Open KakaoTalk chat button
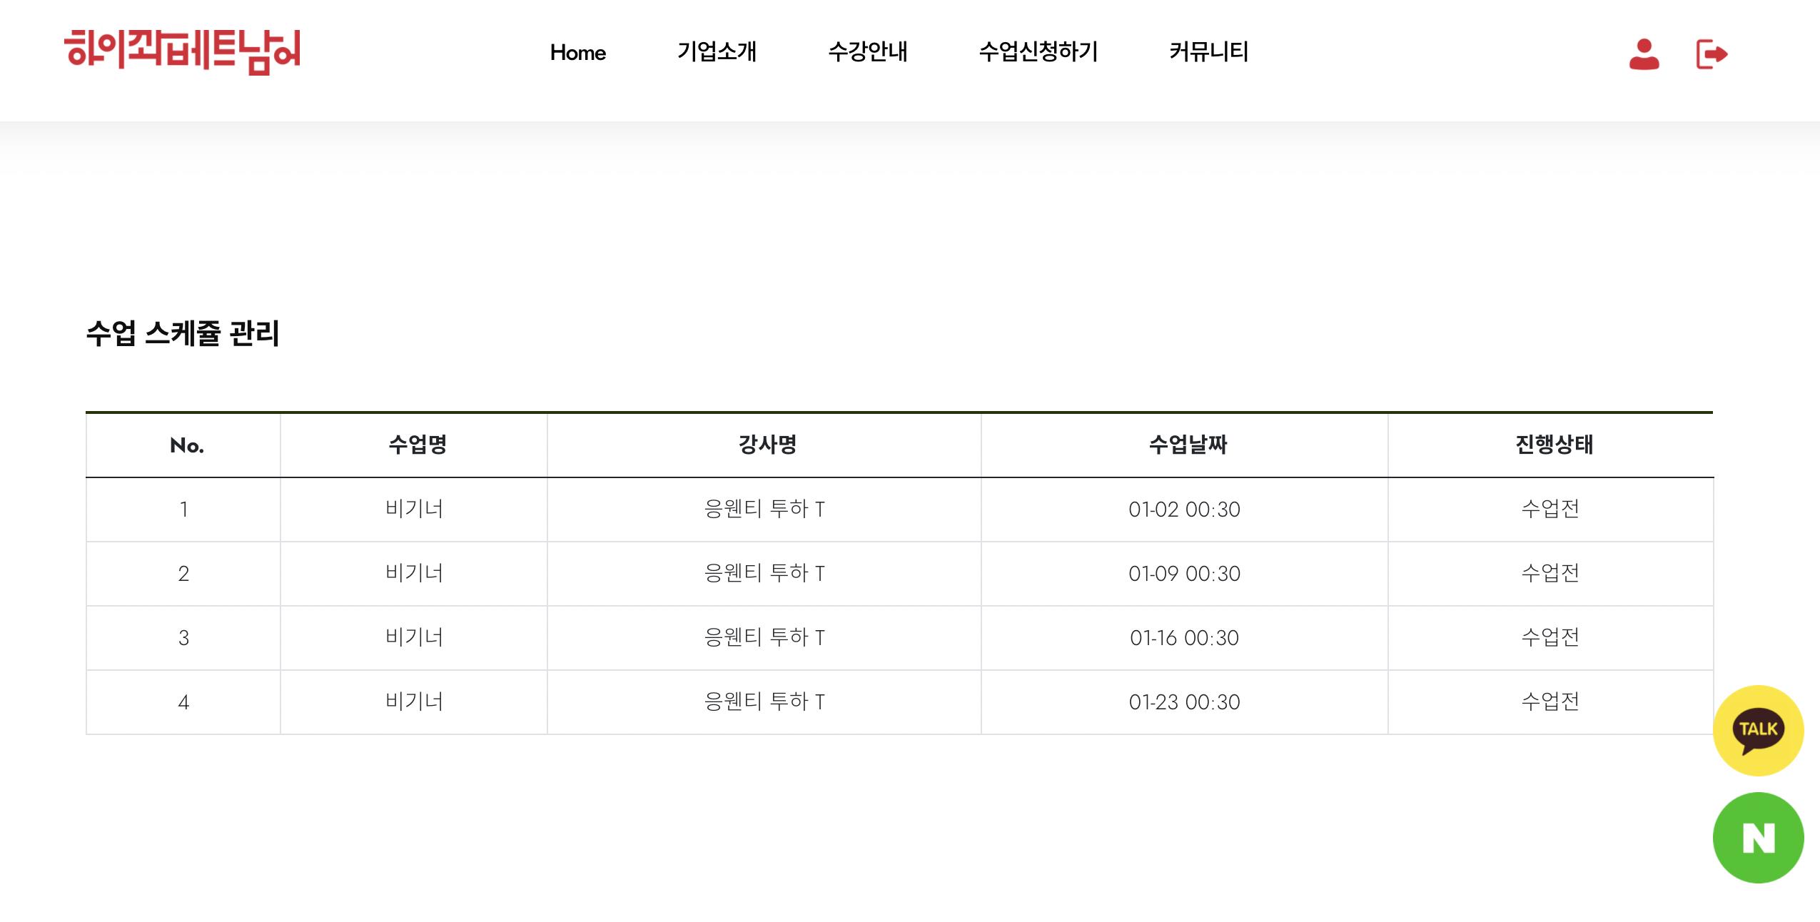This screenshot has width=1820, height=922. [x=1758, y=730]
